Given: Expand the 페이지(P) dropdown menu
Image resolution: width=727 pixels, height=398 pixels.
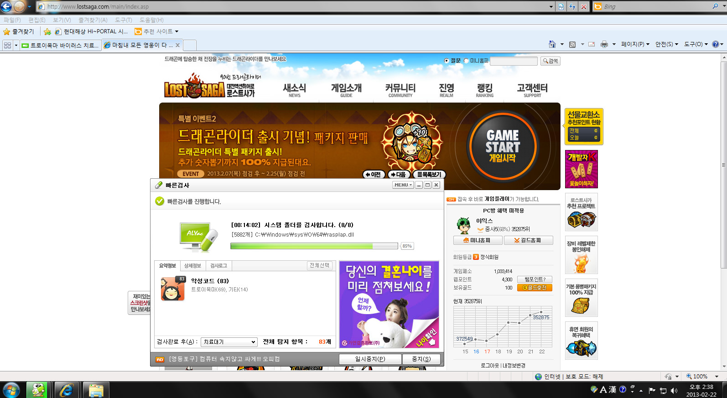Looking at the screenshot, I should (x=635, y=44).
